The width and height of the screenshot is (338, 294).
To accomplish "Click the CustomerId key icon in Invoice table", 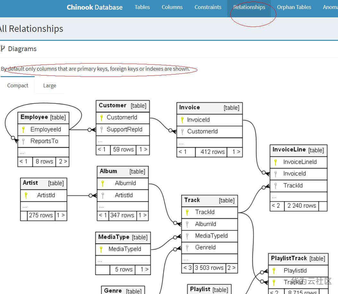I will pyautogui.click(x=182, y=131).
